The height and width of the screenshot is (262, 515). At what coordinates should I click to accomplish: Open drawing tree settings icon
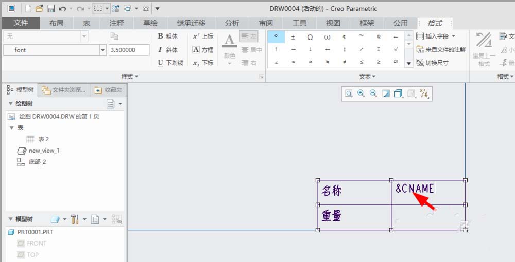point(111,104)
